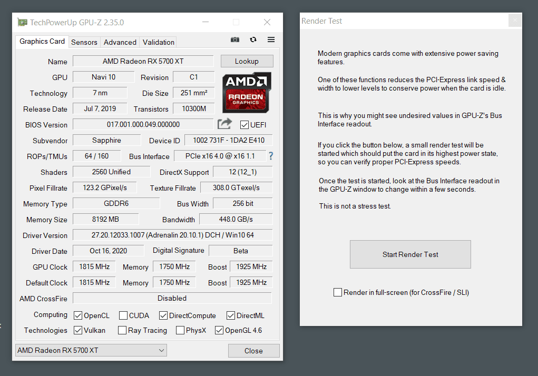Toggle the CUDA checkbox

coord(123,315)
